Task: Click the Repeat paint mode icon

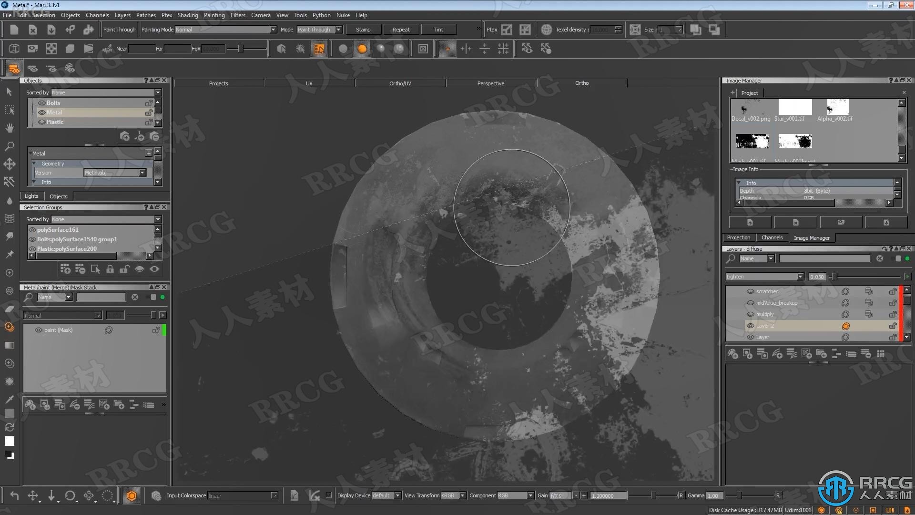Action: pyautogui.click(x=400, y=30)
